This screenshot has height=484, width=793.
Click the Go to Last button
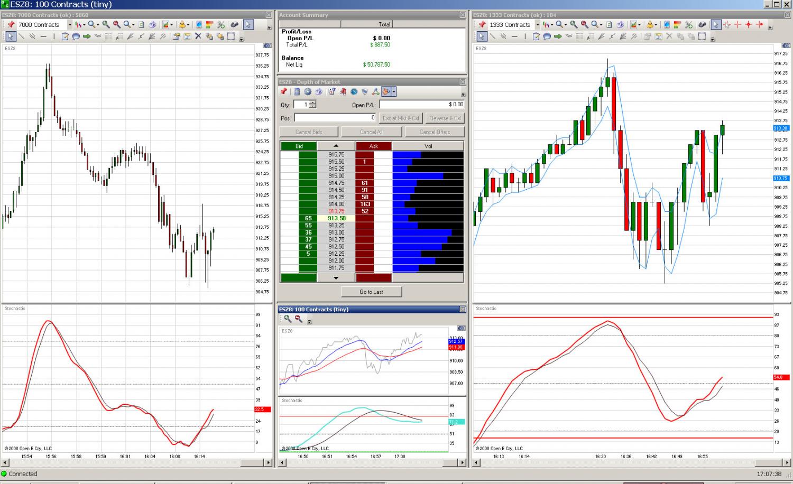click(371, 292)
